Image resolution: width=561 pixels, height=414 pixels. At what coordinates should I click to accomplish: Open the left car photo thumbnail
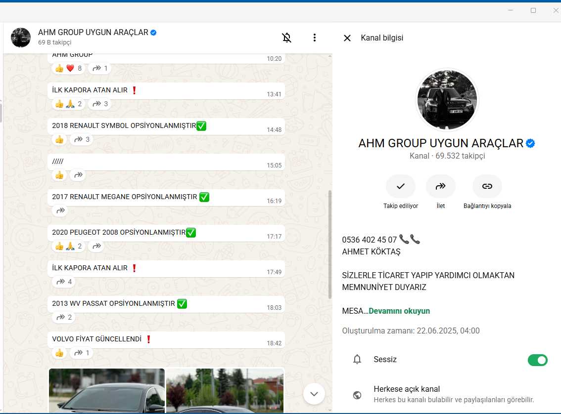(x=107, y=390)
